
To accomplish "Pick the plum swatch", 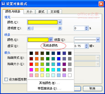I will click(64, 70).
